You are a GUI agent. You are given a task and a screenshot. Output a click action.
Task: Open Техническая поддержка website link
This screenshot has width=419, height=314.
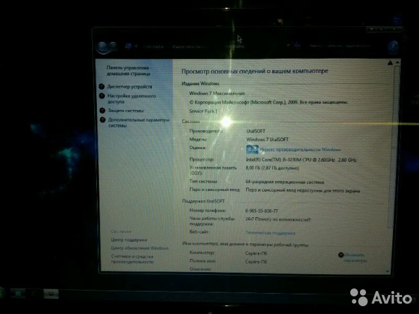pos(270,233)
